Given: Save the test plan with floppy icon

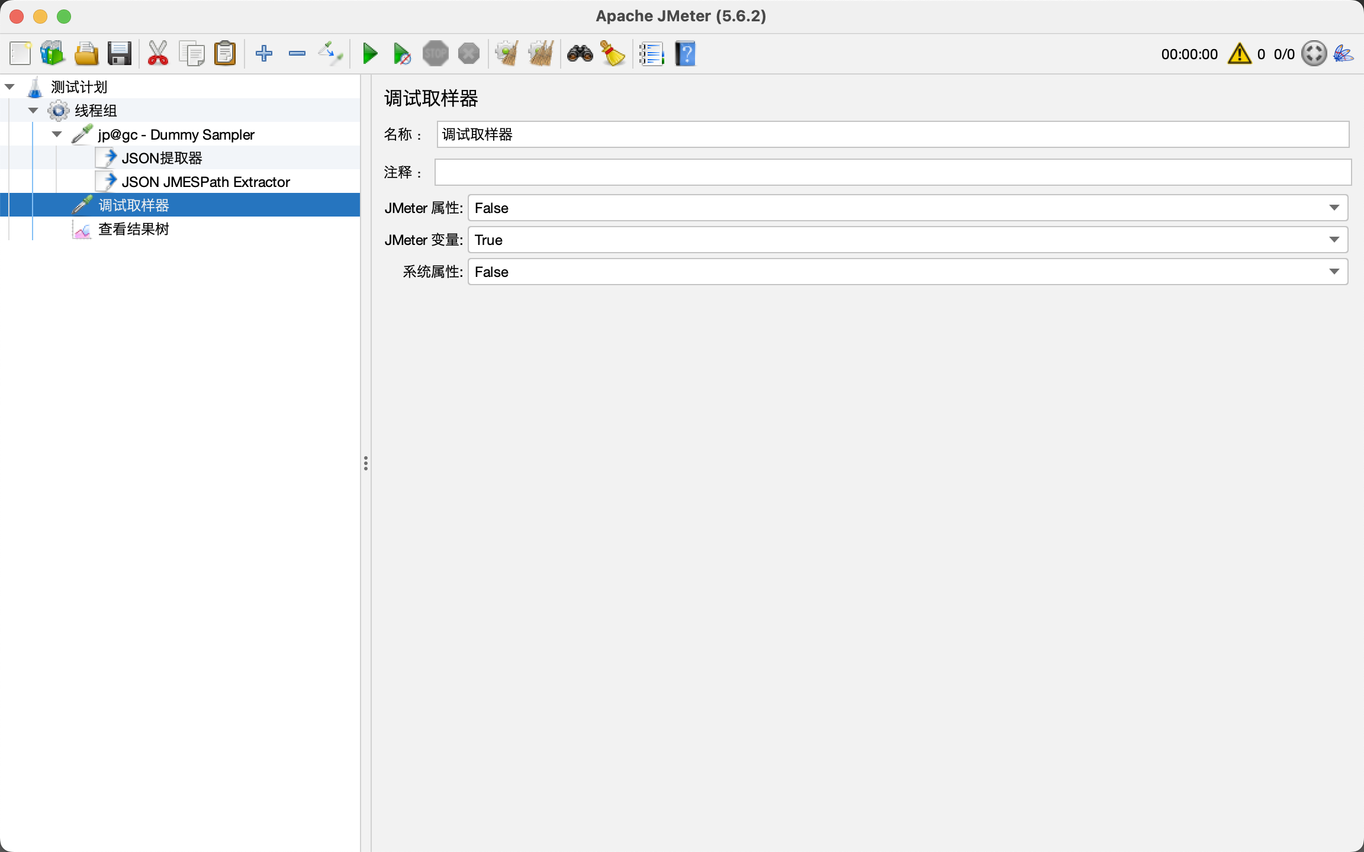Looking at the screenshot, I should pos(120,54).
